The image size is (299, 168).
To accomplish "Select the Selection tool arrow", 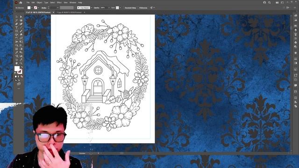I will (17, 17).
